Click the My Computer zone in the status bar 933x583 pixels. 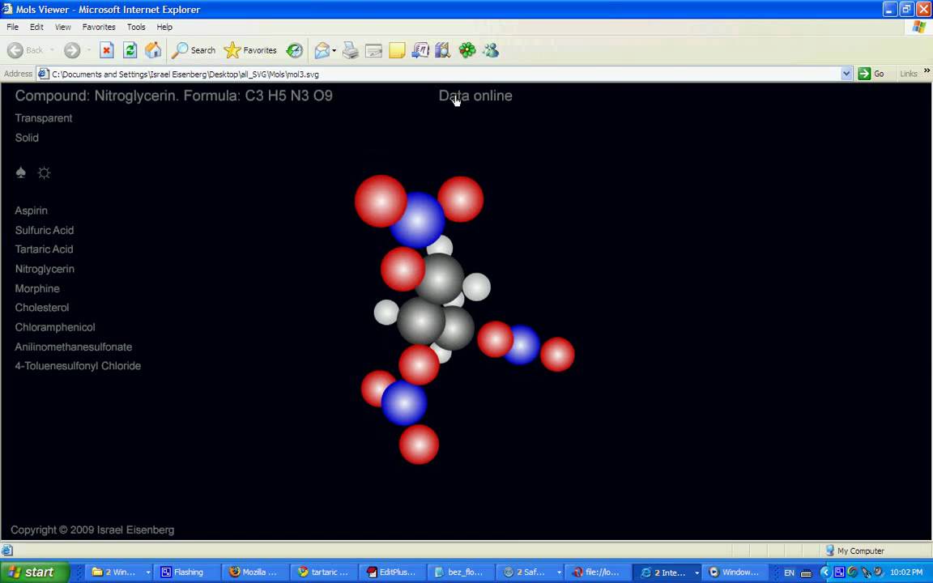[854, 551]
